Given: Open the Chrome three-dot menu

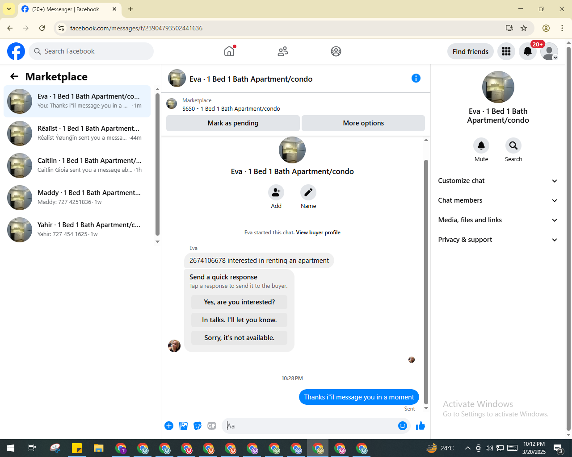Looking at the screenshot, I should pyautogui.click(x=562, y=28).
